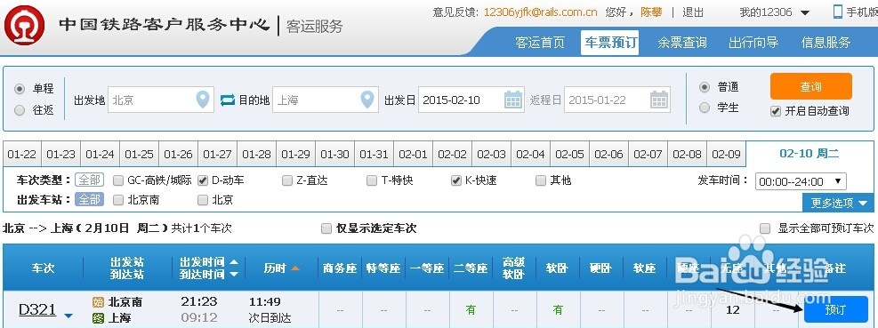The width and height of the screenshot is (878, 328).
Task: Check the 其他 train type checkbox
Action: pos(540,180)
